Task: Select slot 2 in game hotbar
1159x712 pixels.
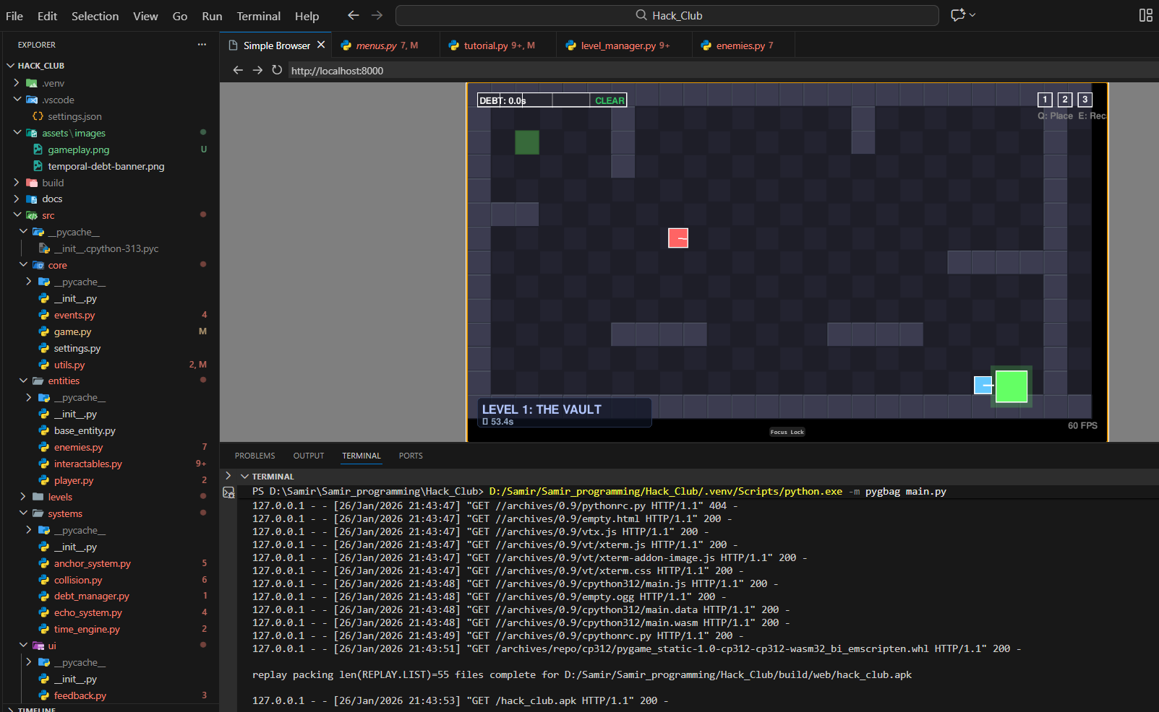Action: [1064, 100]
